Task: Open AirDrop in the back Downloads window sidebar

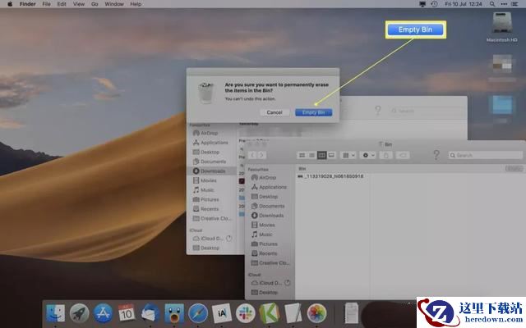Action: 205,133
